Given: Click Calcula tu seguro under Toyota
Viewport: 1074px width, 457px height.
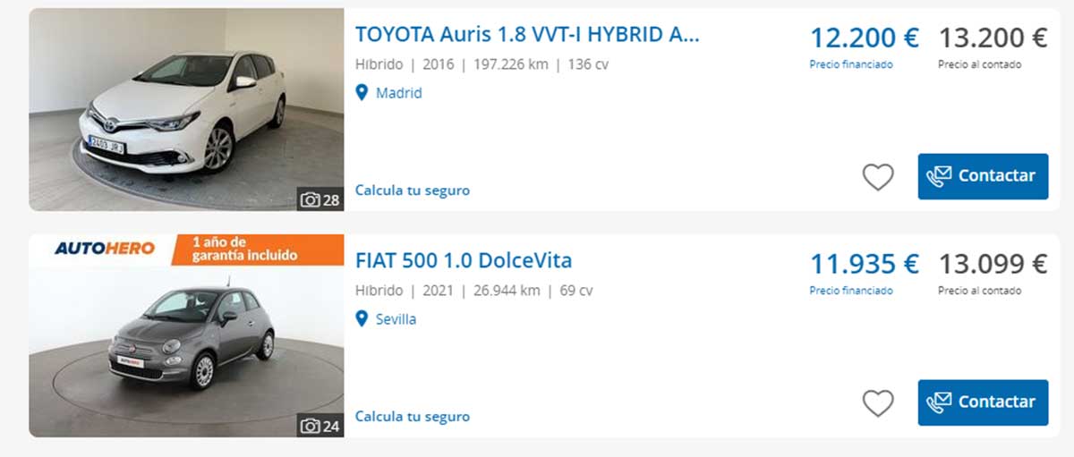Looking at the screenshot, I should 412,190.
